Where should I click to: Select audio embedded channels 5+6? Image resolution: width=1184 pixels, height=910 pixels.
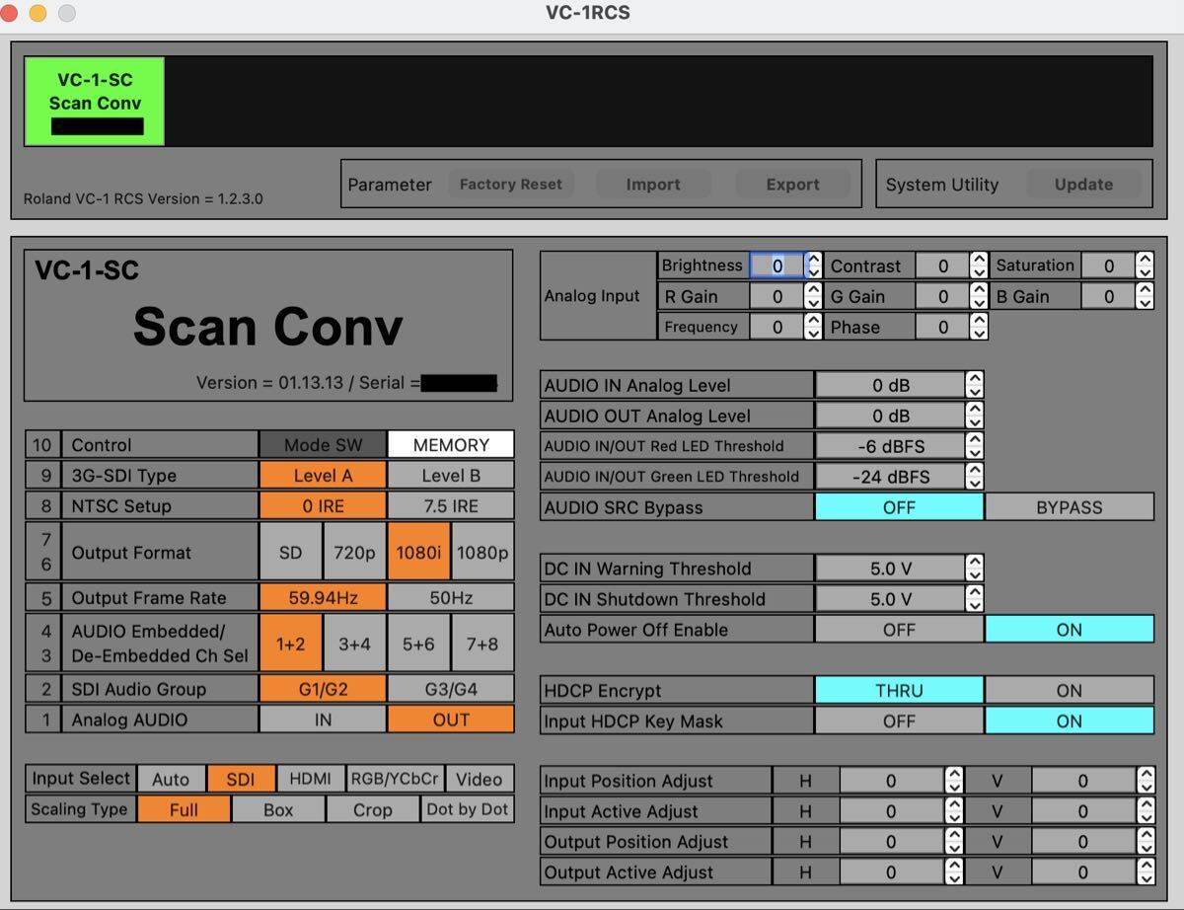point(418,644)
